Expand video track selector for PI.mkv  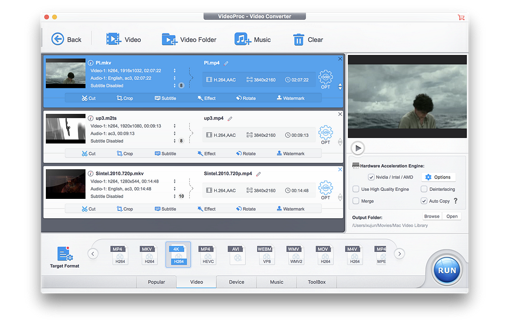point(174,71)
